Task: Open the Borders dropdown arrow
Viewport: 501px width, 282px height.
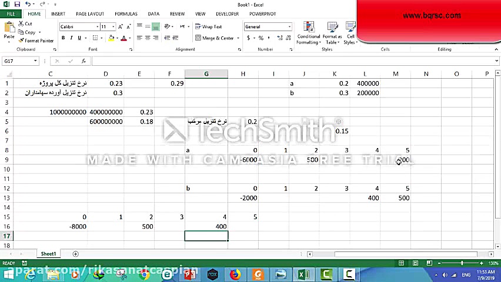Action: click(102, 38)
